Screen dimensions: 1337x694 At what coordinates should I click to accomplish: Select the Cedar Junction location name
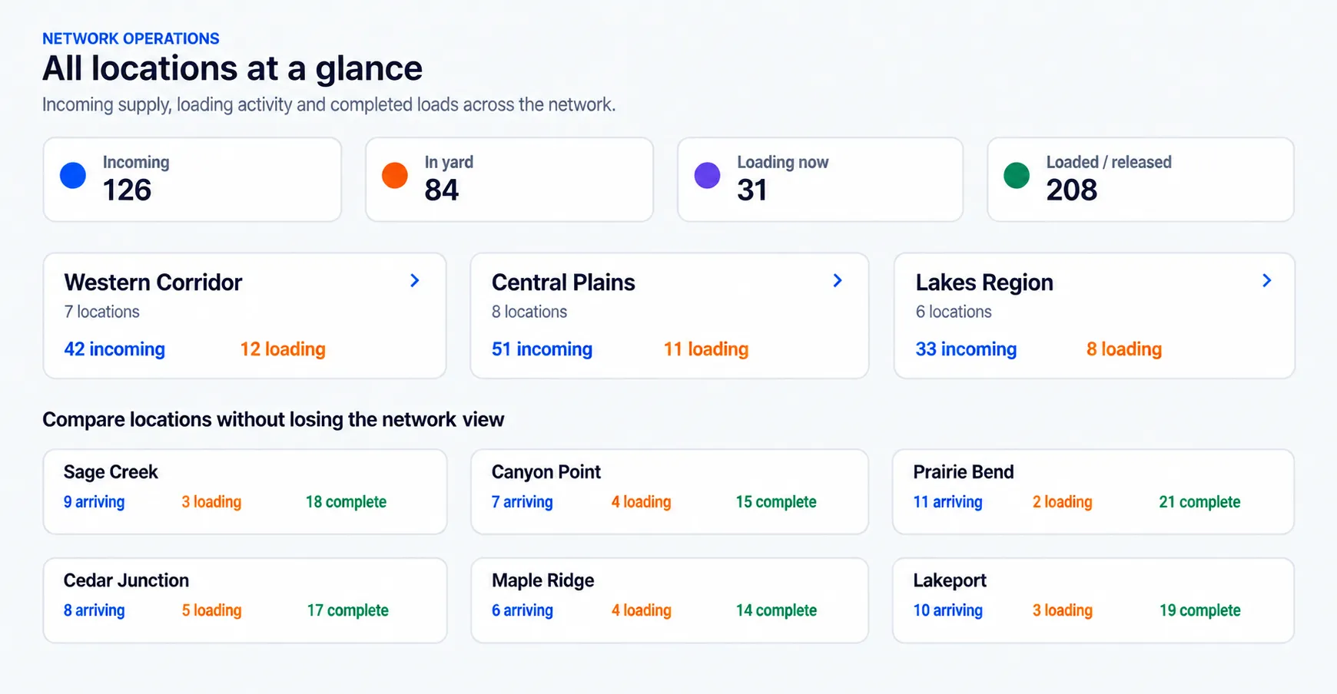(x=126, y=580)
